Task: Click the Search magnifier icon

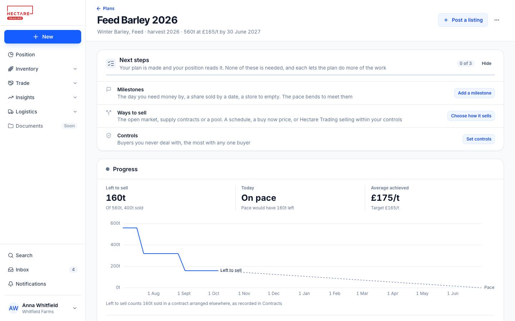Action: pyautogui.click(x=11, y=255)
